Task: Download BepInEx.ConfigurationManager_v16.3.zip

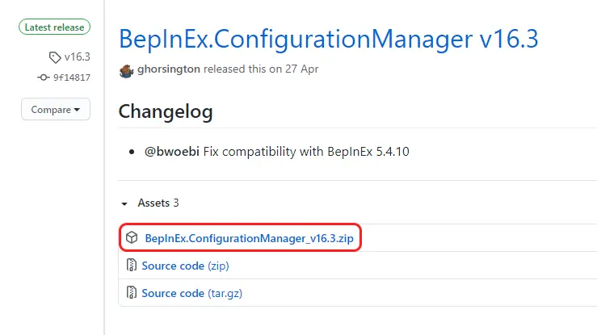Action: (x=249, y=238)
